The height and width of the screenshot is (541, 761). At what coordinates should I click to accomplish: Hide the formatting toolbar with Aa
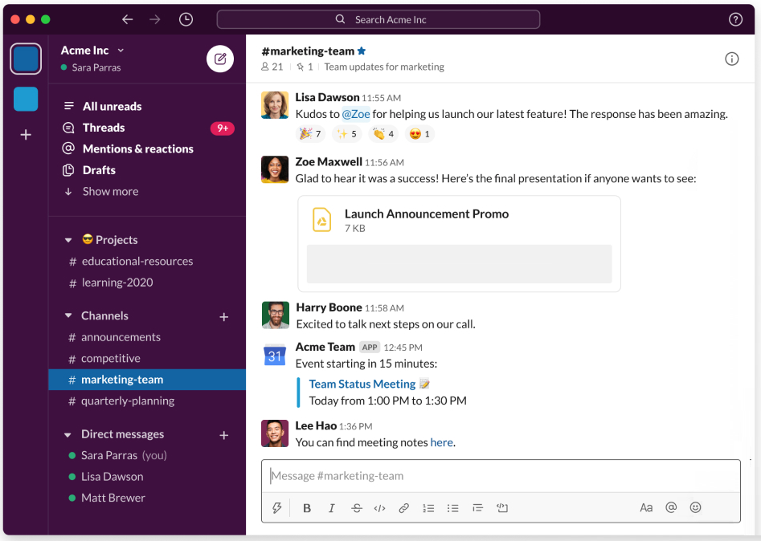tap(646, 507)
